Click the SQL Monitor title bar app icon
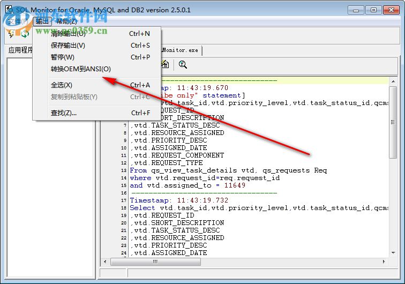The height and width of the screenshot is (284, 405). [x=9, y=10]
